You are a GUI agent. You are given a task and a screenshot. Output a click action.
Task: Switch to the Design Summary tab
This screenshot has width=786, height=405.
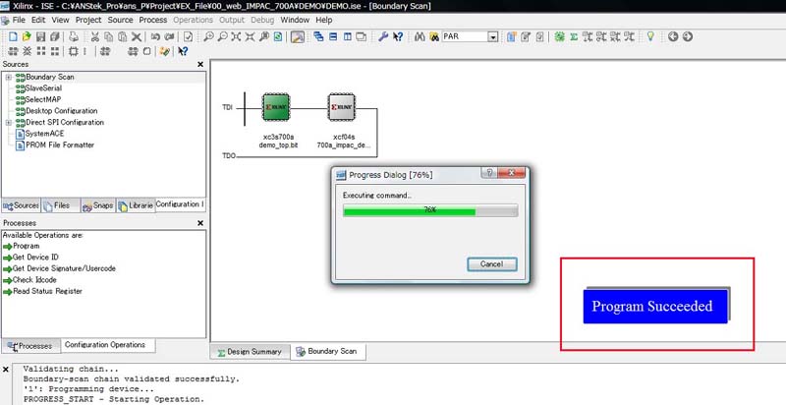(250, 352)
